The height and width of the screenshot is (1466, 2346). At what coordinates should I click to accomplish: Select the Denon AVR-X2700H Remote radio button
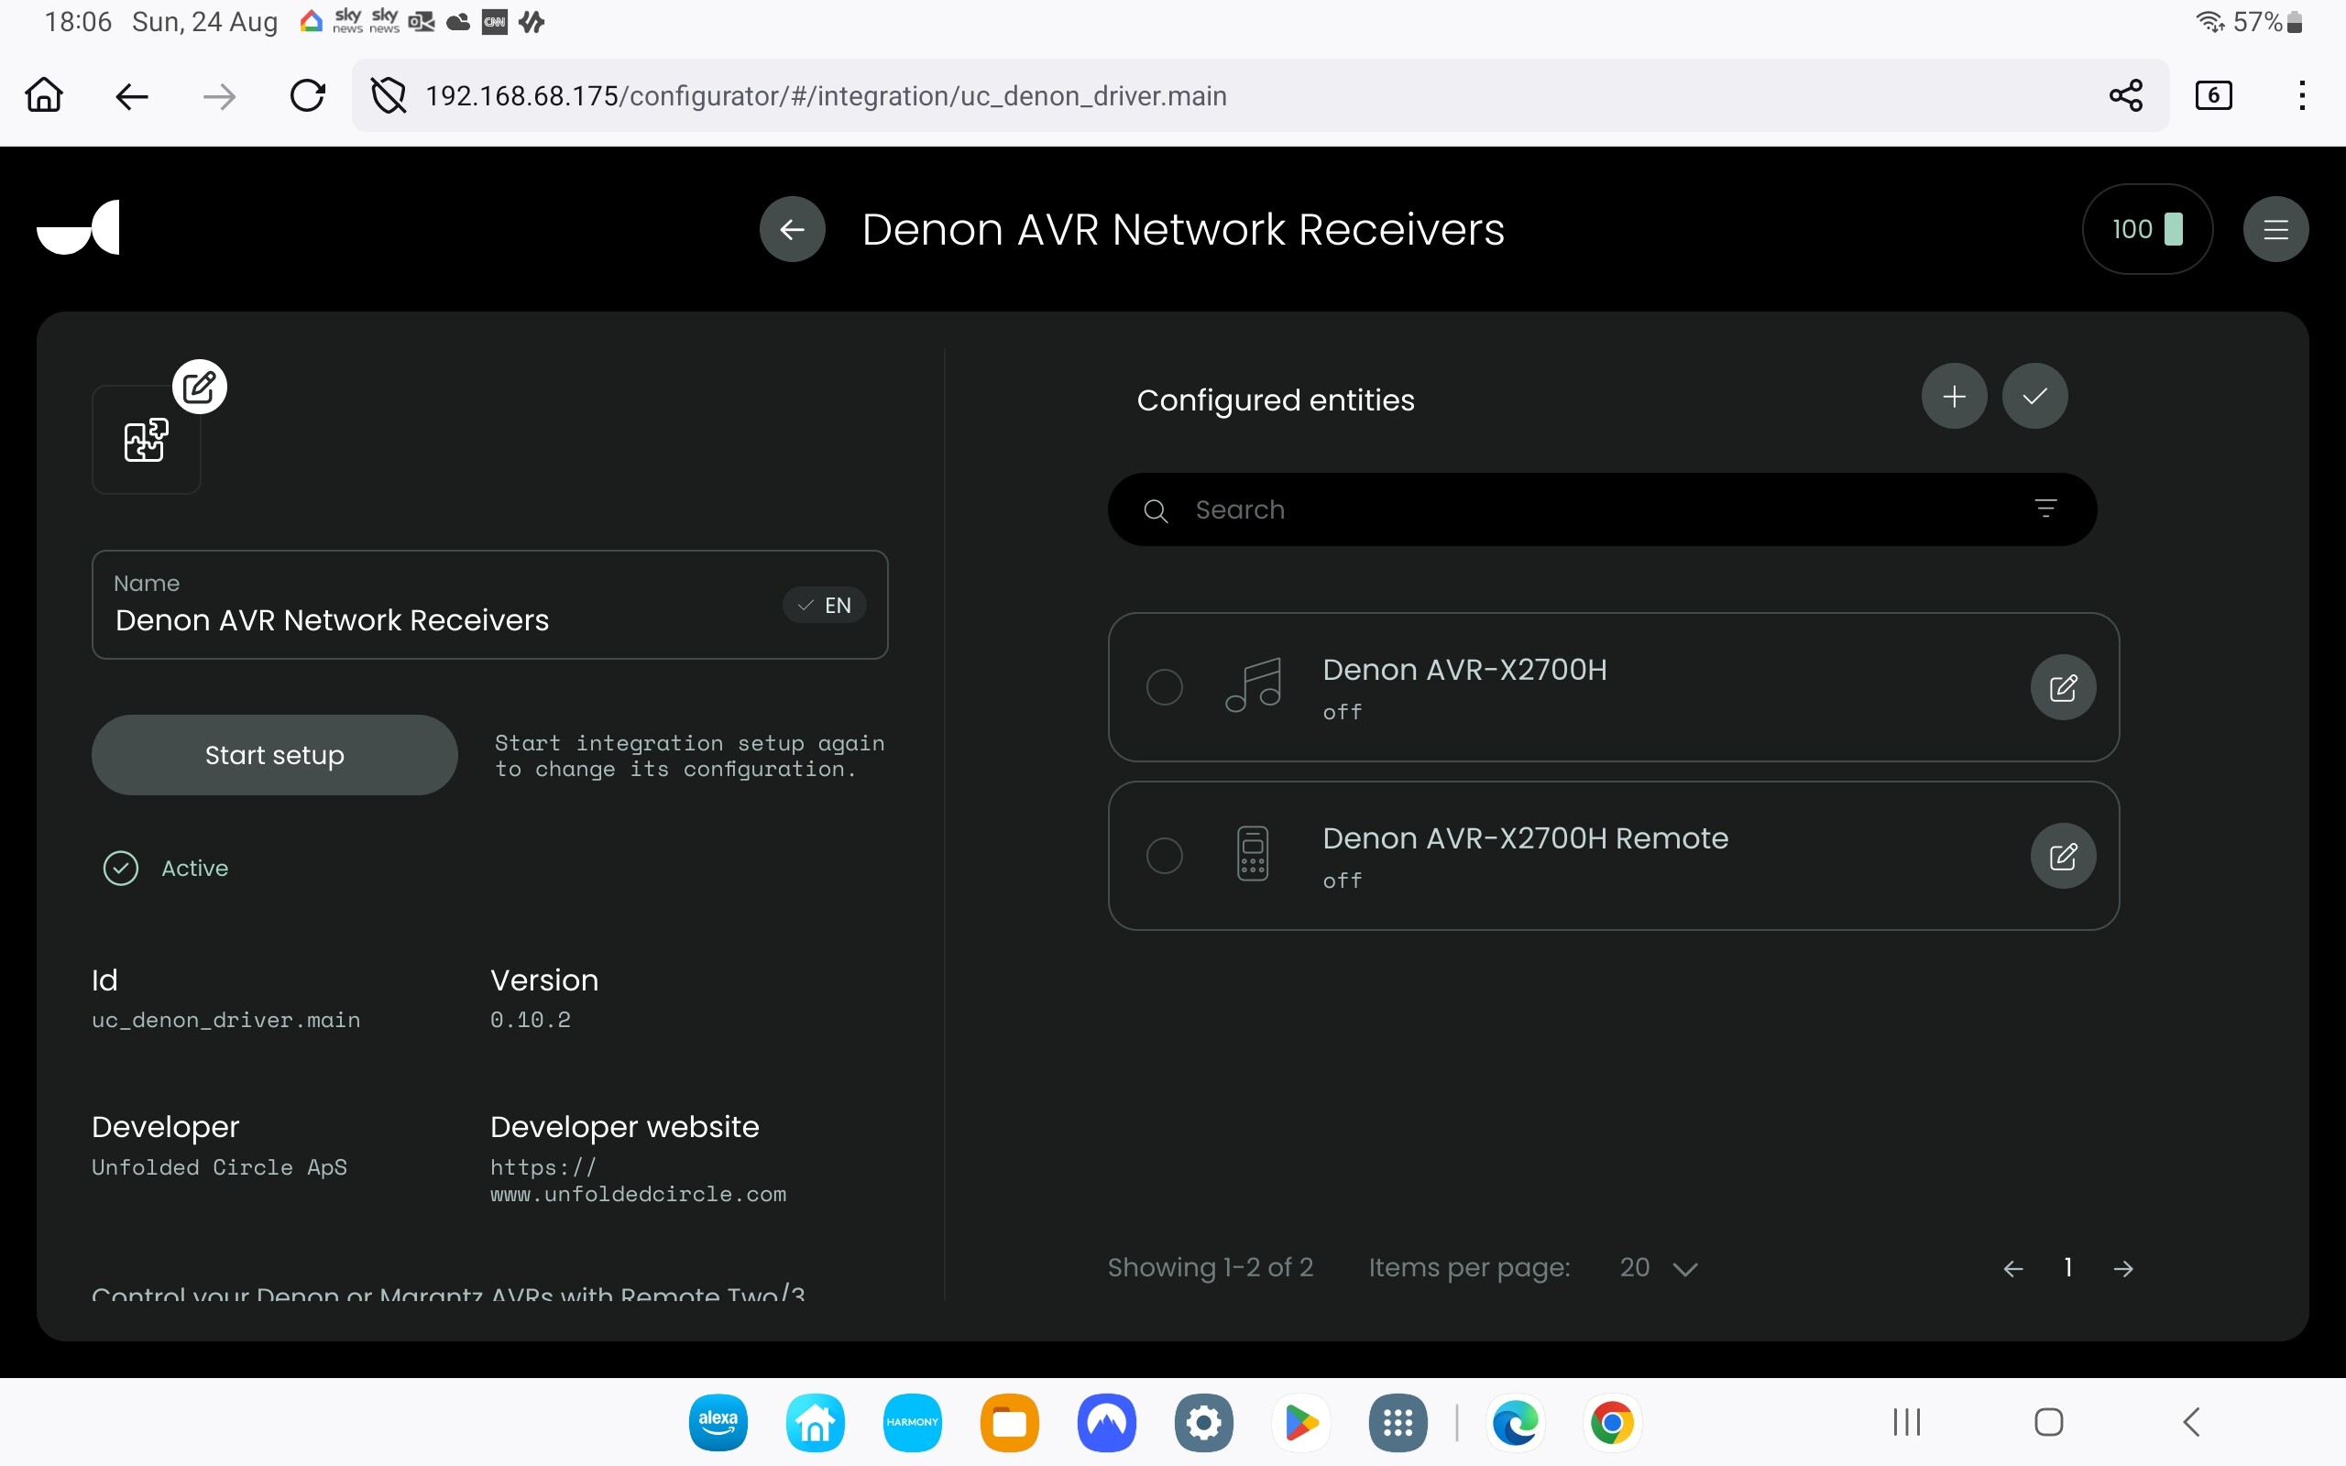click(1163, 856)
